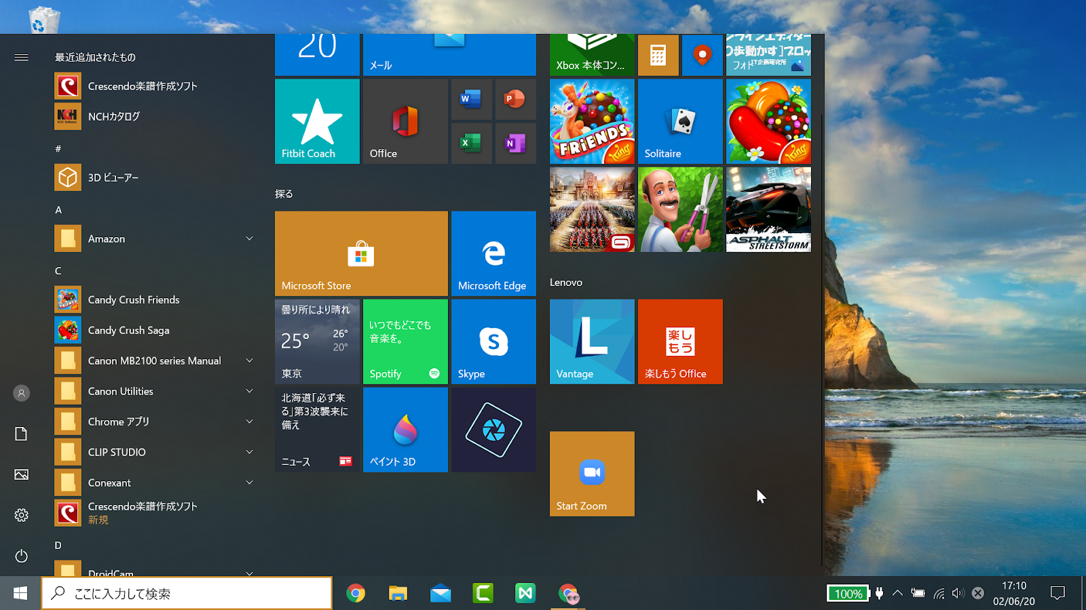Screen dimensions: 1086x610
Task: Open the Xbox 本体コン... tile
Action: 592,55
